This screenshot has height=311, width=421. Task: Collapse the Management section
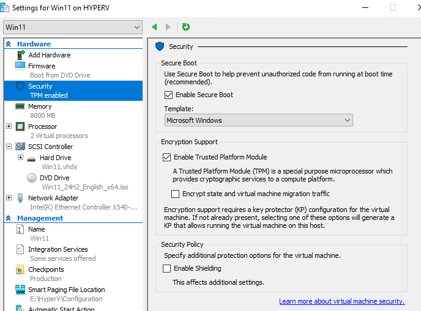[9, 218]
